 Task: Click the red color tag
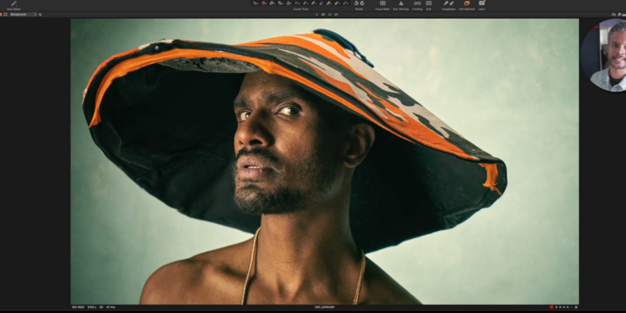pos(551,307)
